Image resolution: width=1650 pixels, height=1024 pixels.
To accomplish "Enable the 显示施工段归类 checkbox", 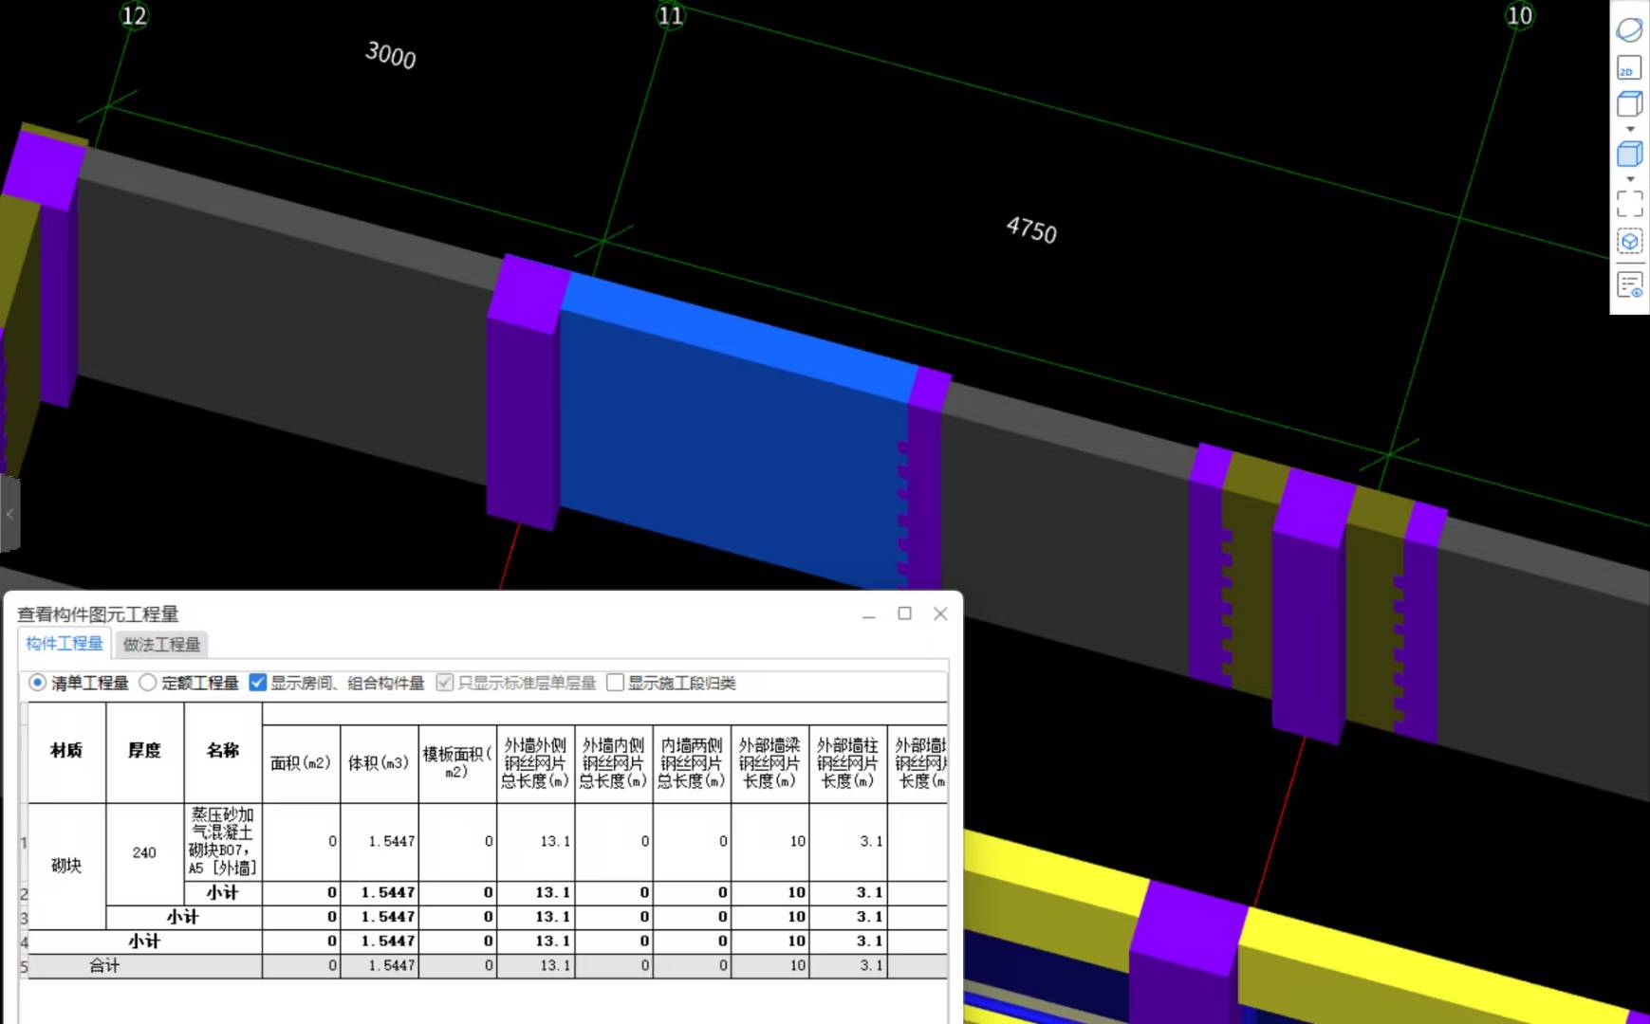I will tap(615, 683).
